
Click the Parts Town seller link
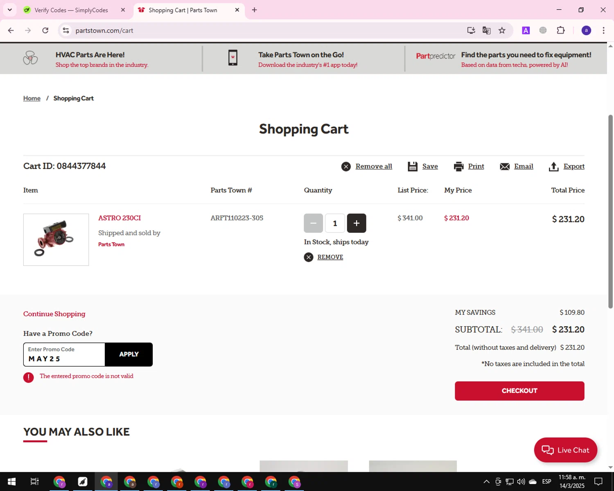pyautogui.click(x=111, y=244)
